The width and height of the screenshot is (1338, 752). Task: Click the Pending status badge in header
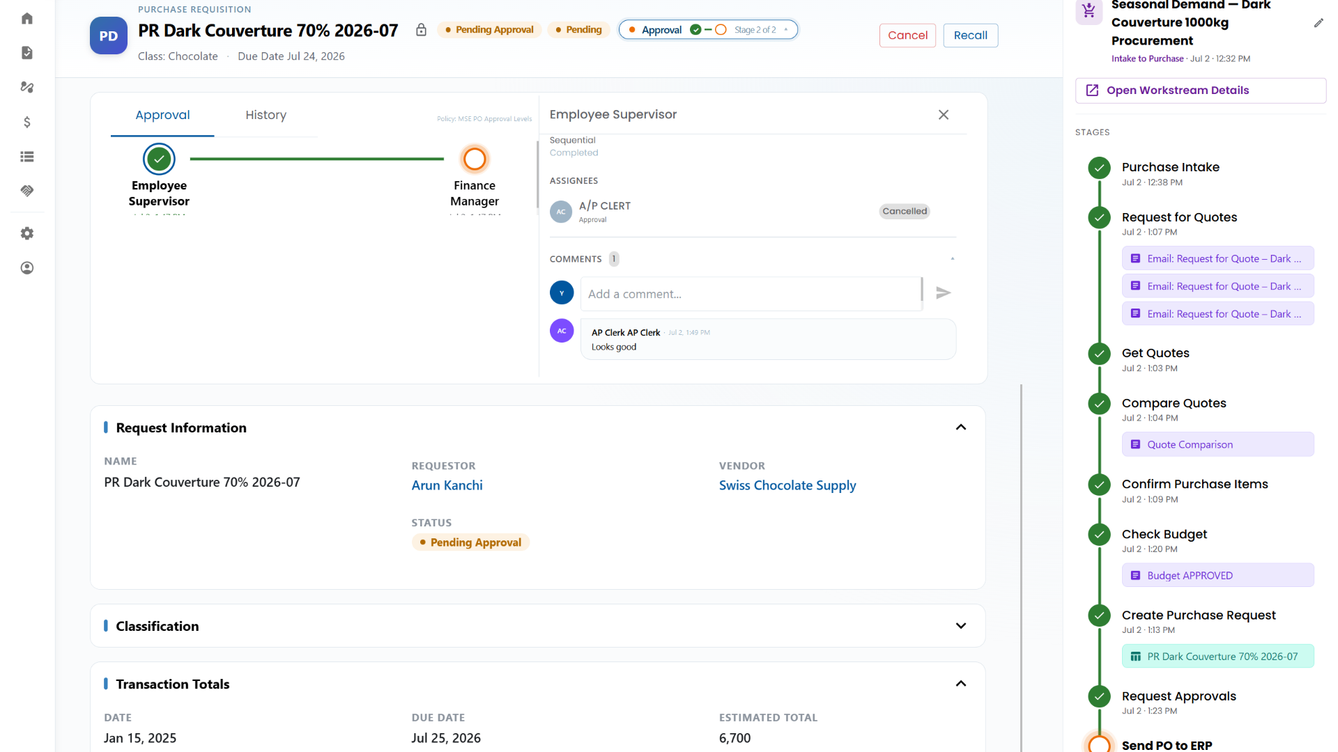pos(578,30)
